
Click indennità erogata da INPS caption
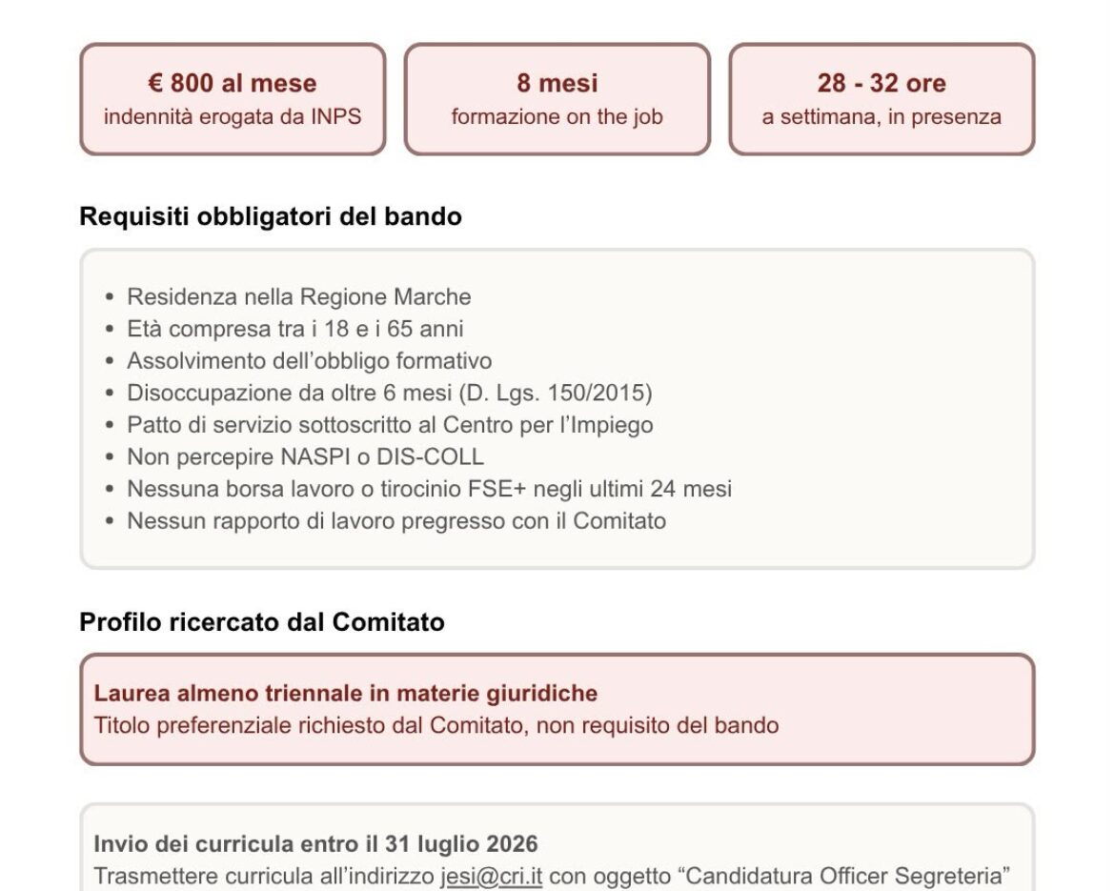pos(233,116)
